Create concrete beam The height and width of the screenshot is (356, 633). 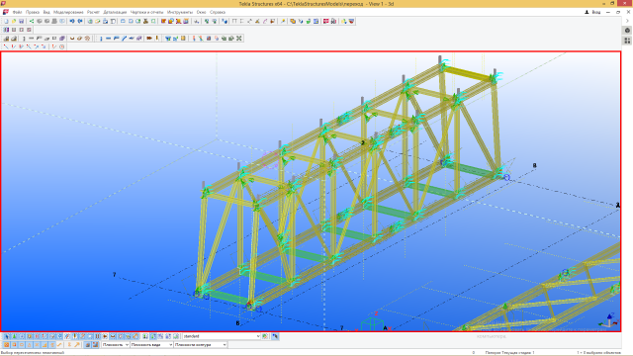click(x=31, y=39)
